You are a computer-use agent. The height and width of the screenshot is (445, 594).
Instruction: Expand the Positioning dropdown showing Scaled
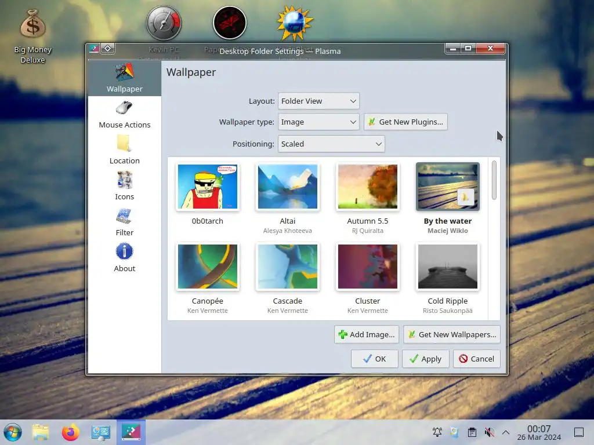pos(331,144)
